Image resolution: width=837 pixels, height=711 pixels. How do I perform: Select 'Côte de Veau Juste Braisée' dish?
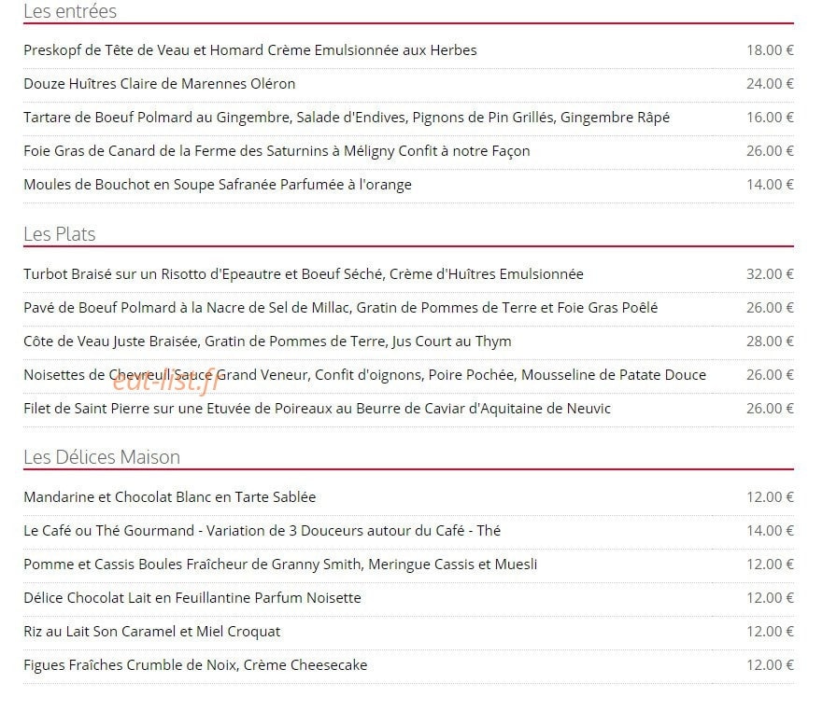point(267,342)
